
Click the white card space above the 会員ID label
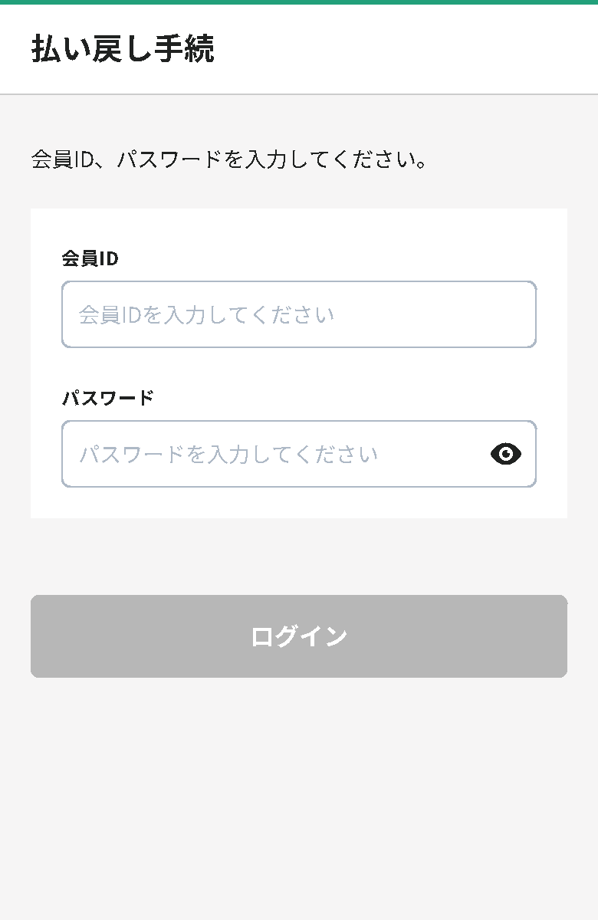[299, 228]
